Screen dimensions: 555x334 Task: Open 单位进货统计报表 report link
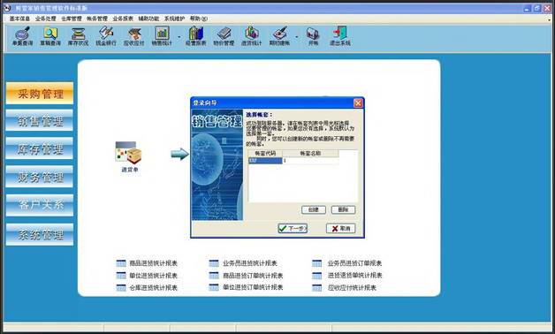(x=153, y=276)
